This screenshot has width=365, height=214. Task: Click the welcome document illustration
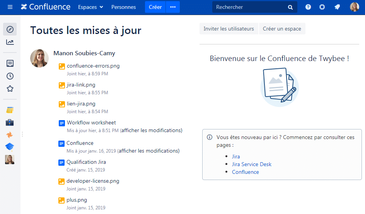click(x=279, y=87)
